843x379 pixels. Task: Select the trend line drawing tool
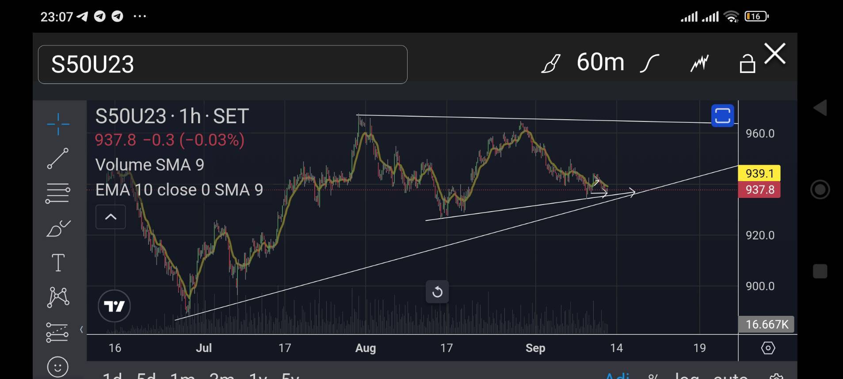(x=58, y=159)
